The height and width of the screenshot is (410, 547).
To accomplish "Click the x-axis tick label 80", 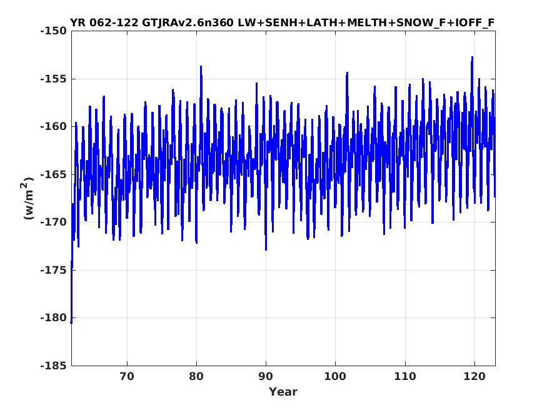I will pyautogui.click(x=196, y=376).
